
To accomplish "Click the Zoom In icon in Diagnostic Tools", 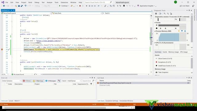I will (165, 14).
